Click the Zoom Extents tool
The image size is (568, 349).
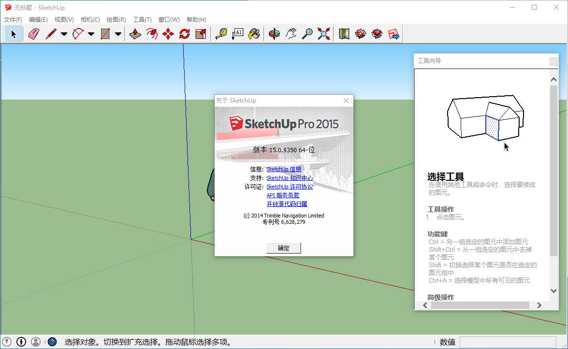323,34
